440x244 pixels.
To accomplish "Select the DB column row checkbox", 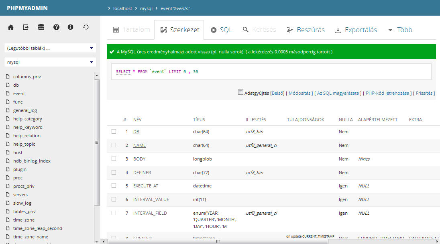I will (x=114, y=131).
